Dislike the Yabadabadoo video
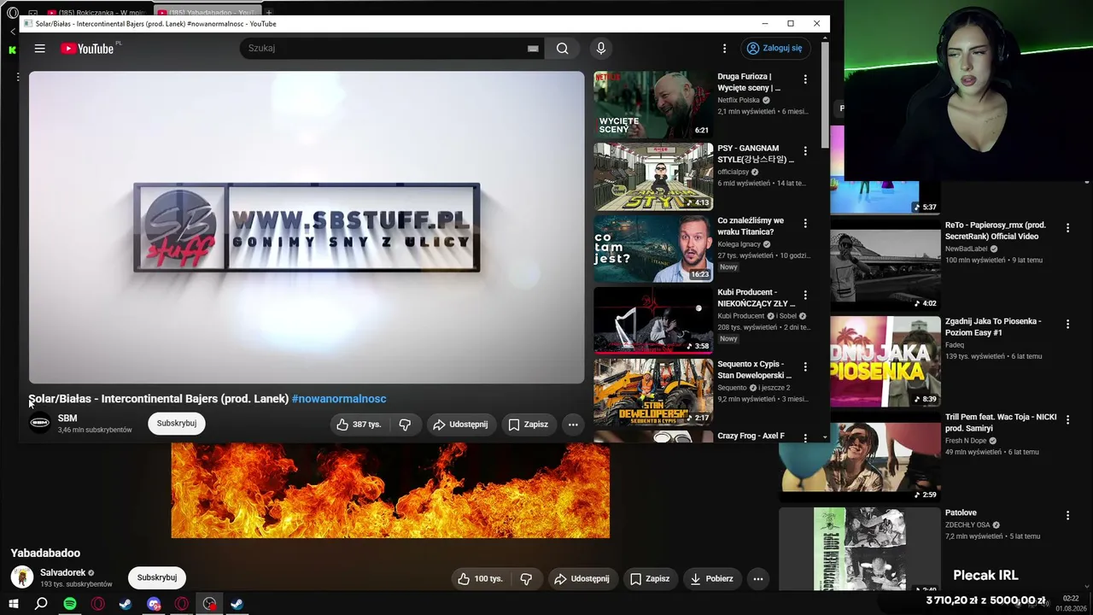 coord(526,579)
